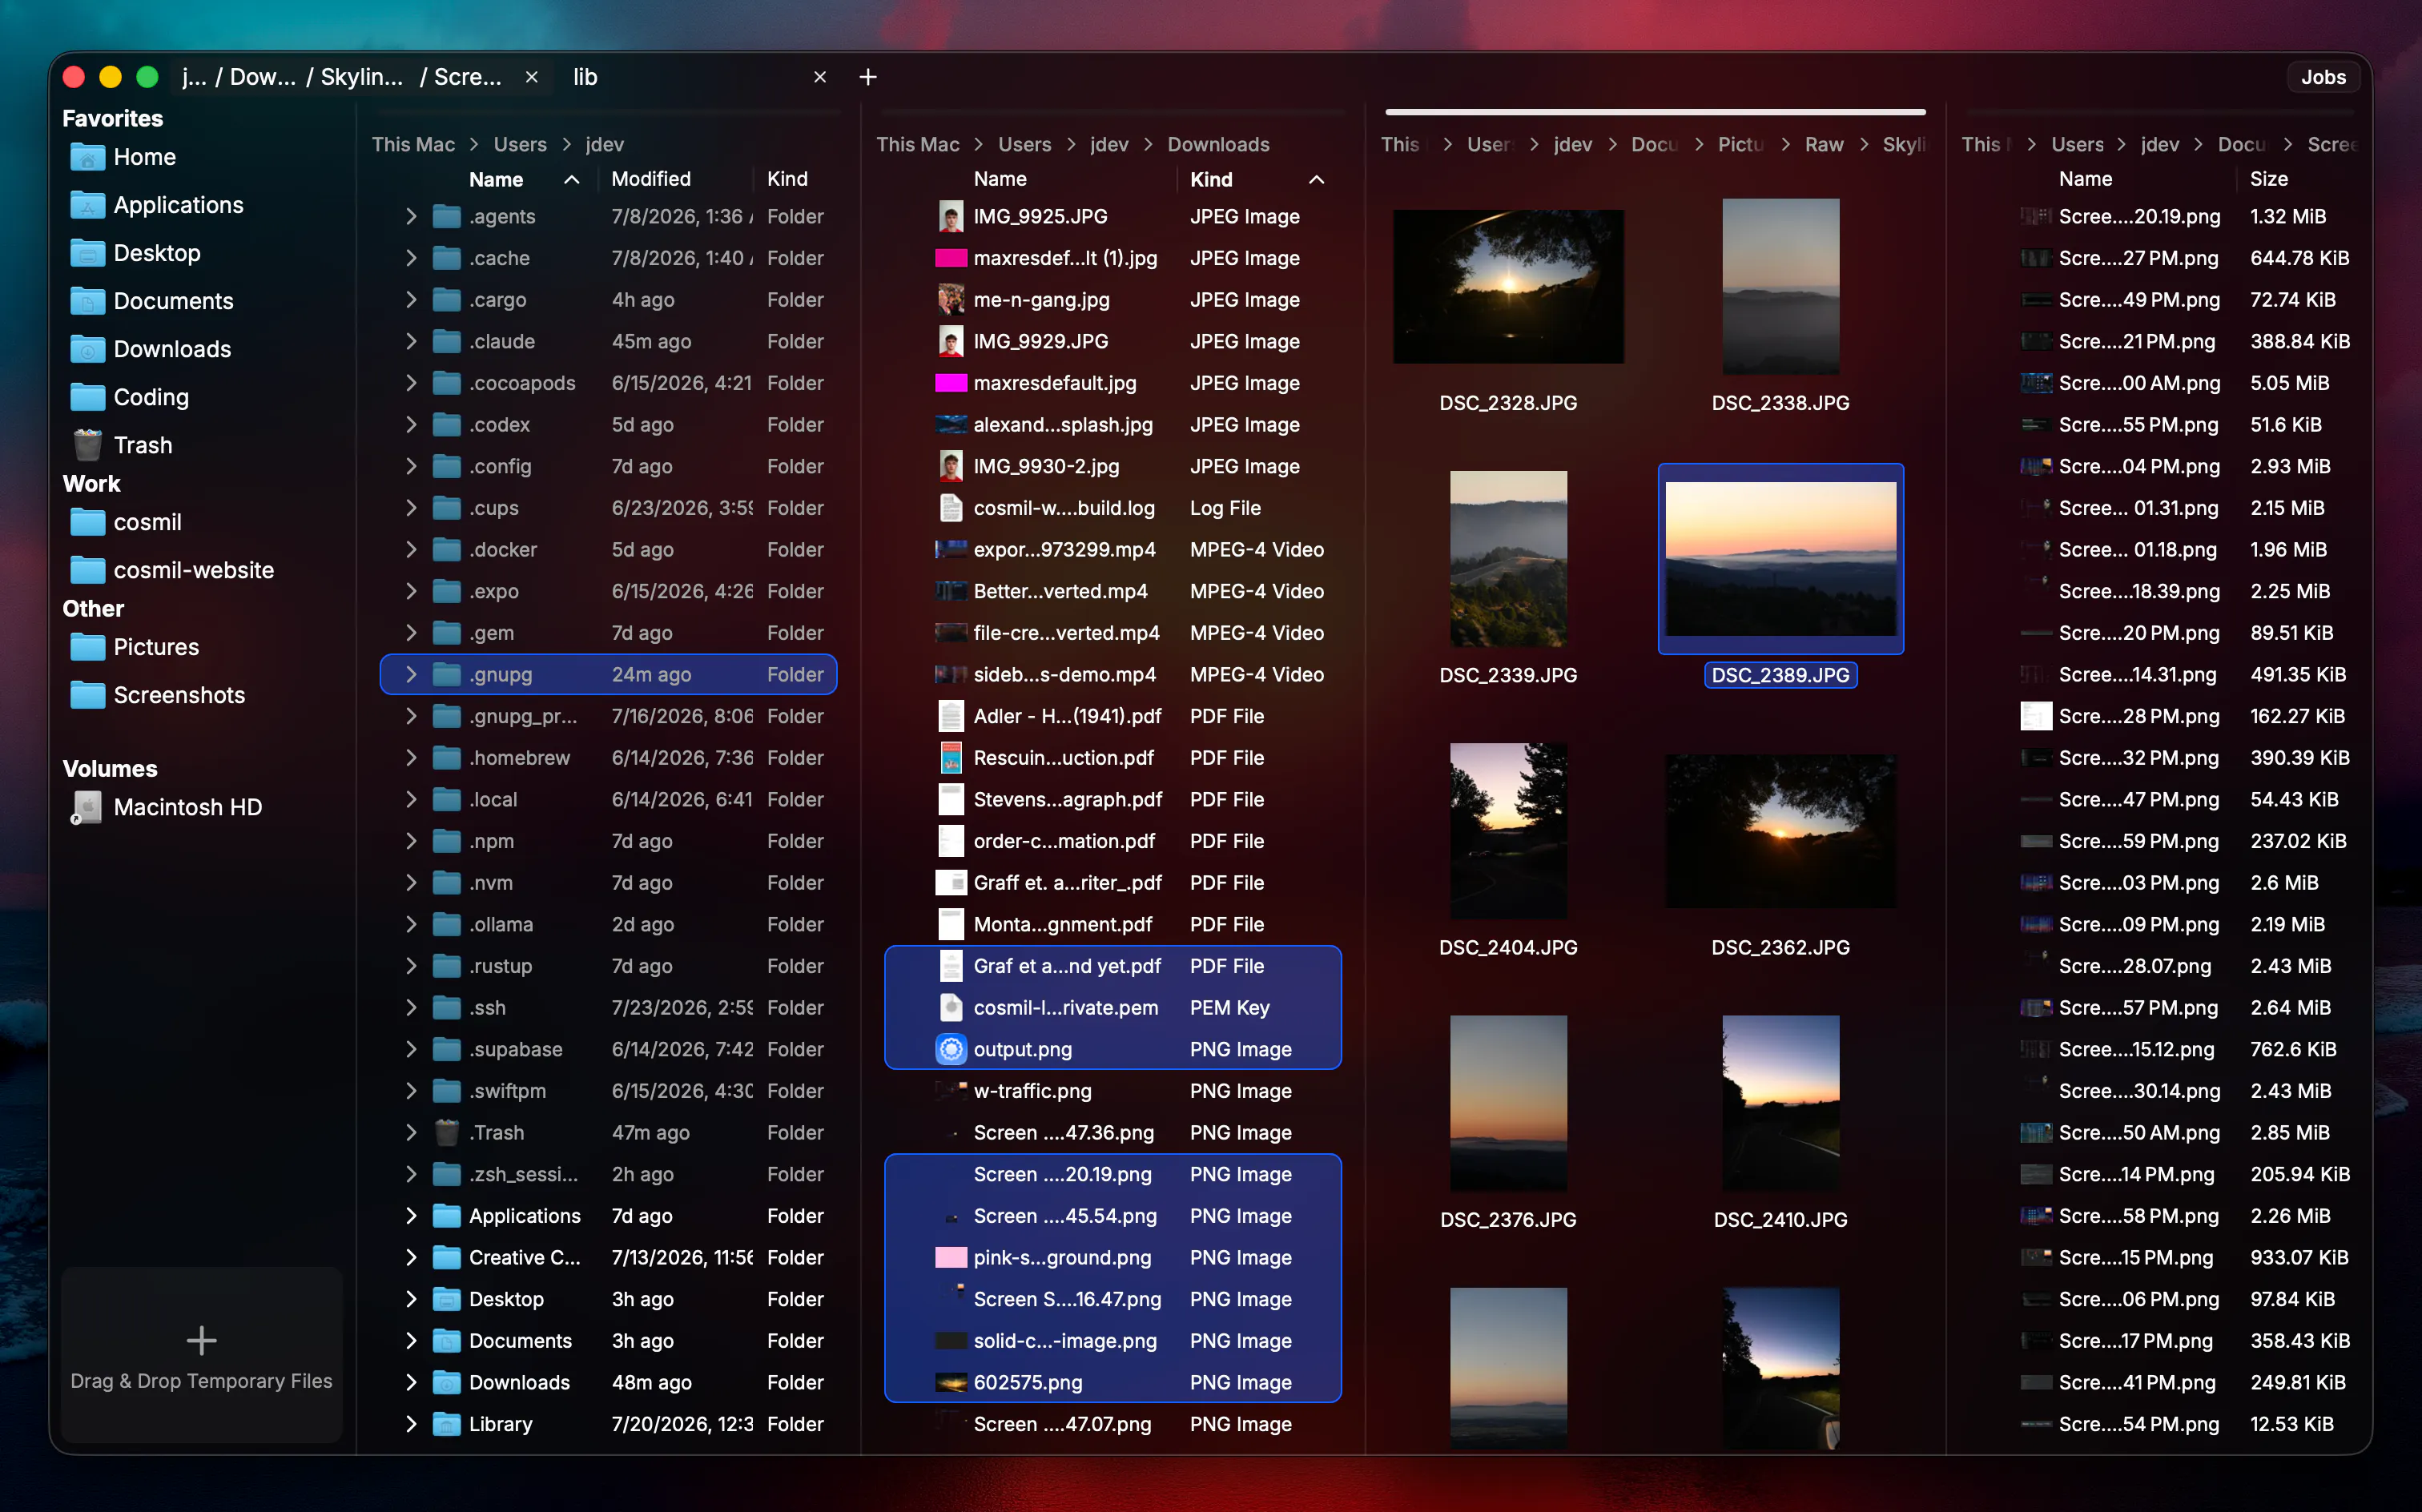Select me-n-gang.jpg file icon
Image resolution: width=2422 pixels, height=1512 pixels.
(x=951, y=300)
